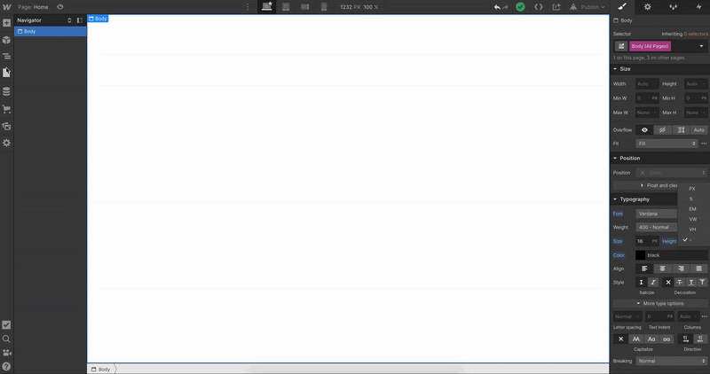Pin the Navigator panel
This screenshot has height=374, width=710.
pos(80,20)
